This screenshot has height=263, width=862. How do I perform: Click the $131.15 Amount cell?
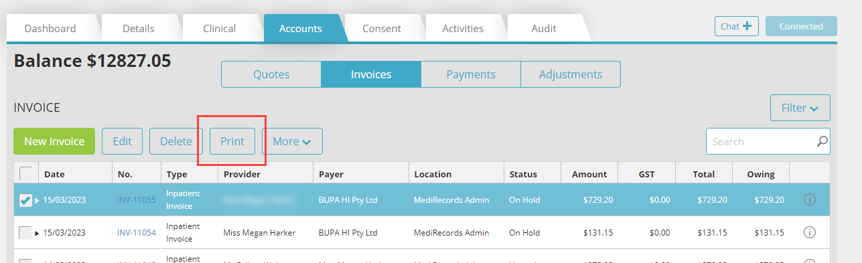[597, 233]
